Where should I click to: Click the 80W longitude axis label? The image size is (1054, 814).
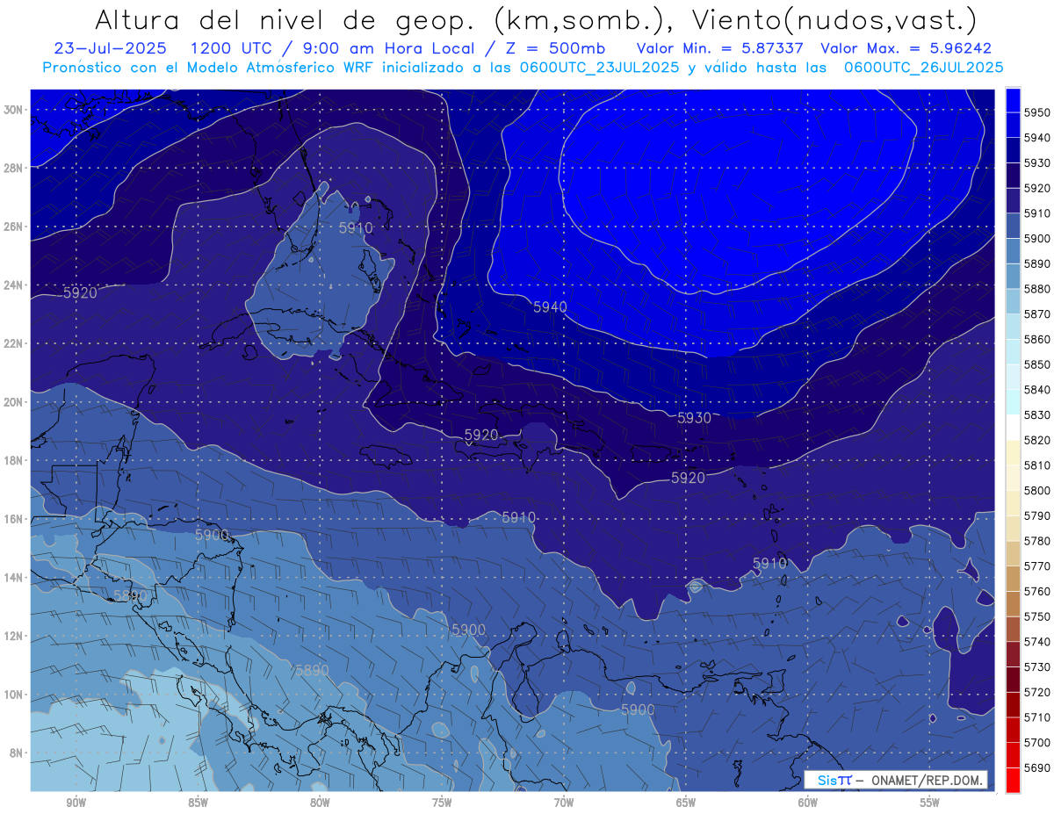[x=320, y=803]
